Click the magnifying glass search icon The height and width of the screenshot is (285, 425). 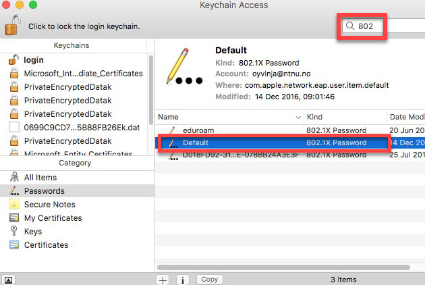350,26
